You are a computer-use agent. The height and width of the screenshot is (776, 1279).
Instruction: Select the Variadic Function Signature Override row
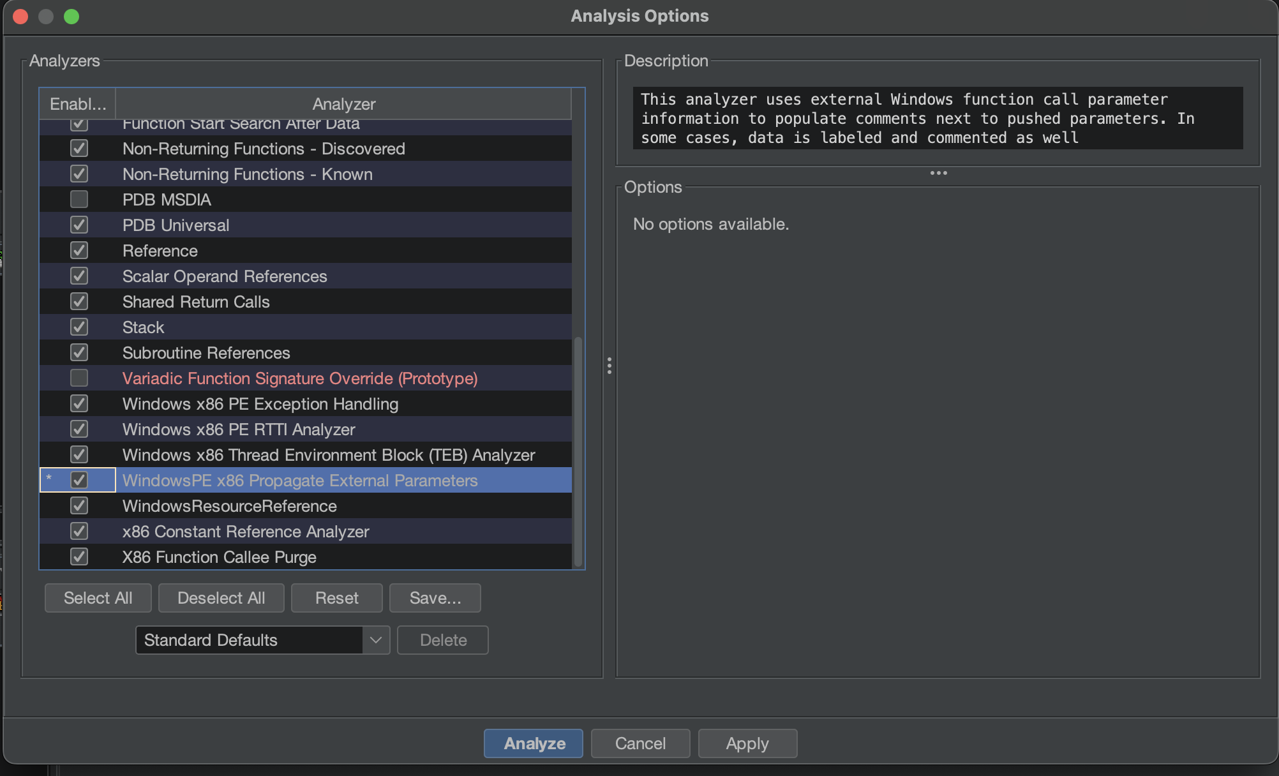click(x=306, y=378)
